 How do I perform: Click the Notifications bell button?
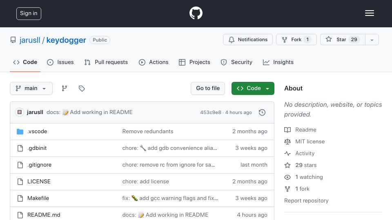click(x=248, y=40)
